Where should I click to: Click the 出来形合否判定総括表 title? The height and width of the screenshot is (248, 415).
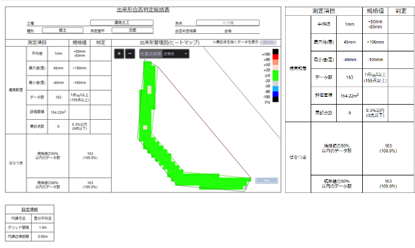(143, 10)
